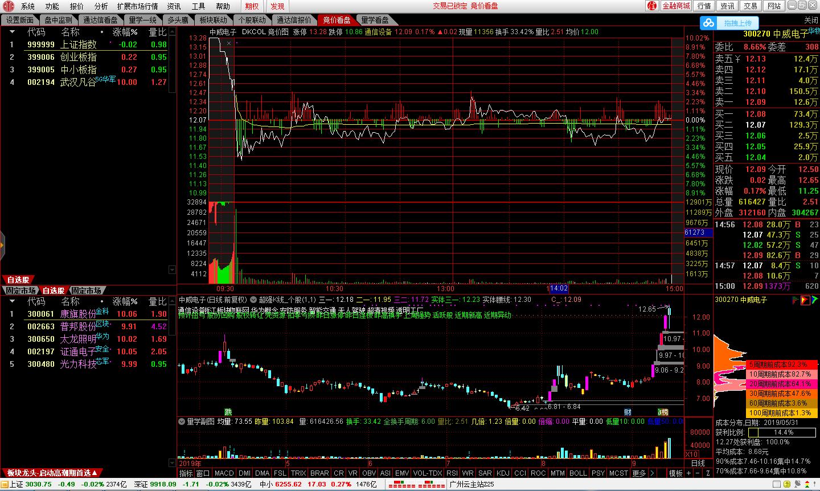The width and height of the screenshot is (820, 491).
Task: Open the 窗口 window selector
Action: pyautogui.click(x=203, y=473)
